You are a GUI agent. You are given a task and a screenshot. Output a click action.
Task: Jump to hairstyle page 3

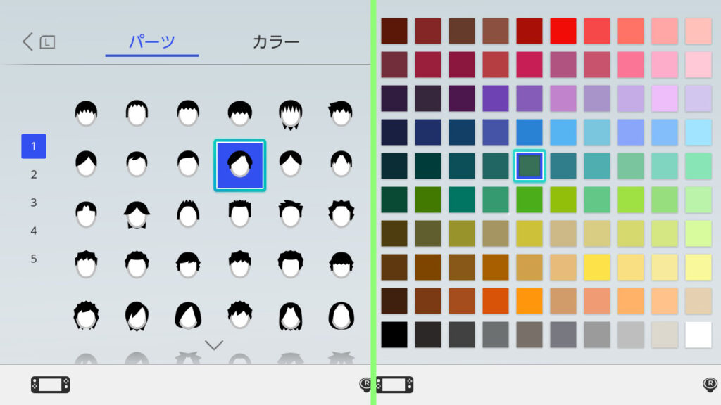[x=34, y=202]
